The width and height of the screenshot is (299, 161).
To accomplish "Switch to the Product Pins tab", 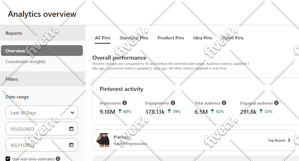I will [171, 38].
